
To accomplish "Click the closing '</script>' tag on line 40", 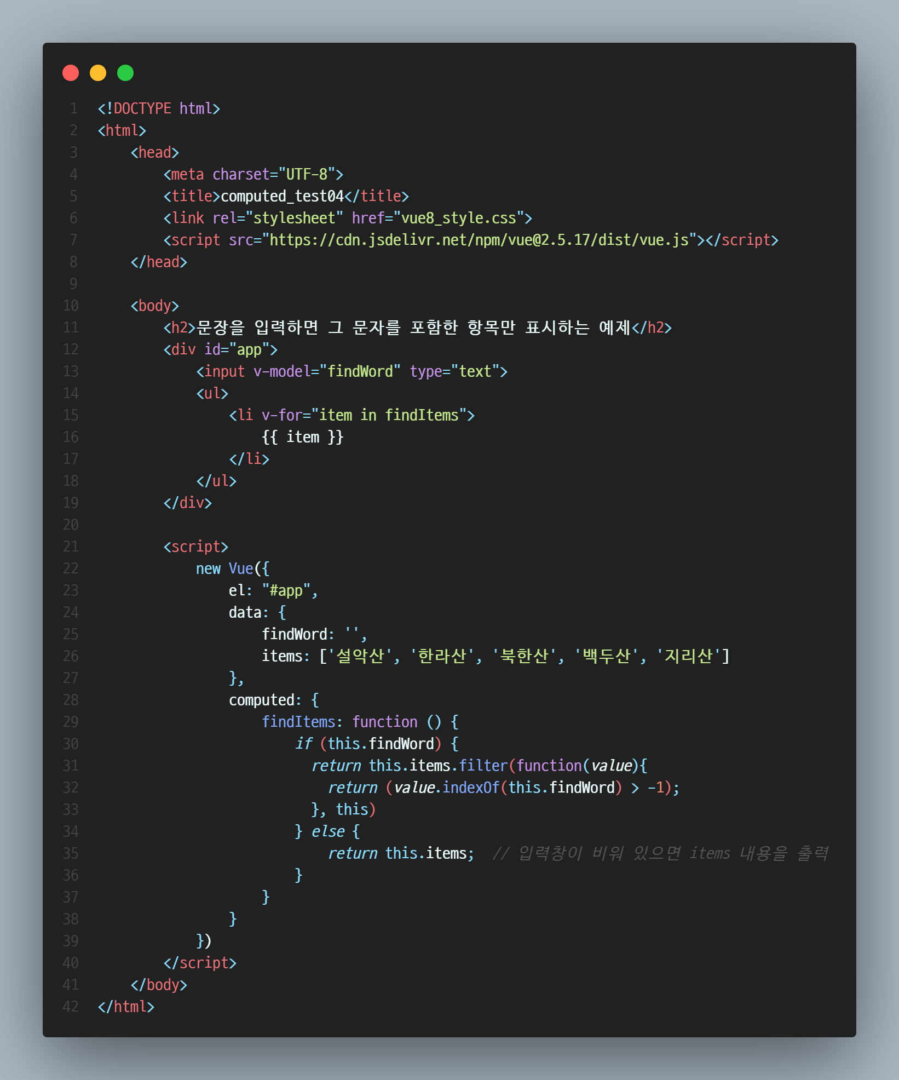I will click(200, 963).
